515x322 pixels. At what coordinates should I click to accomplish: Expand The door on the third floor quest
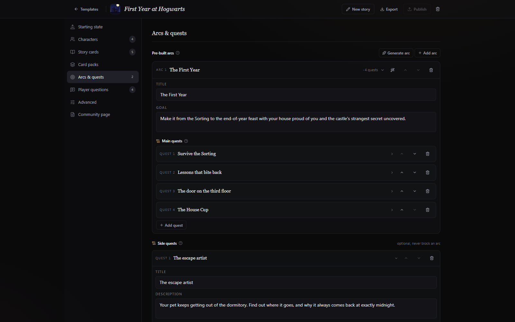tap(392, 191)
